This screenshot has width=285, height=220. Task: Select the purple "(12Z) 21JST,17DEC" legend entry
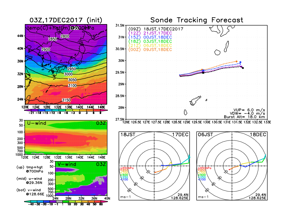click(x=150, y=33)
